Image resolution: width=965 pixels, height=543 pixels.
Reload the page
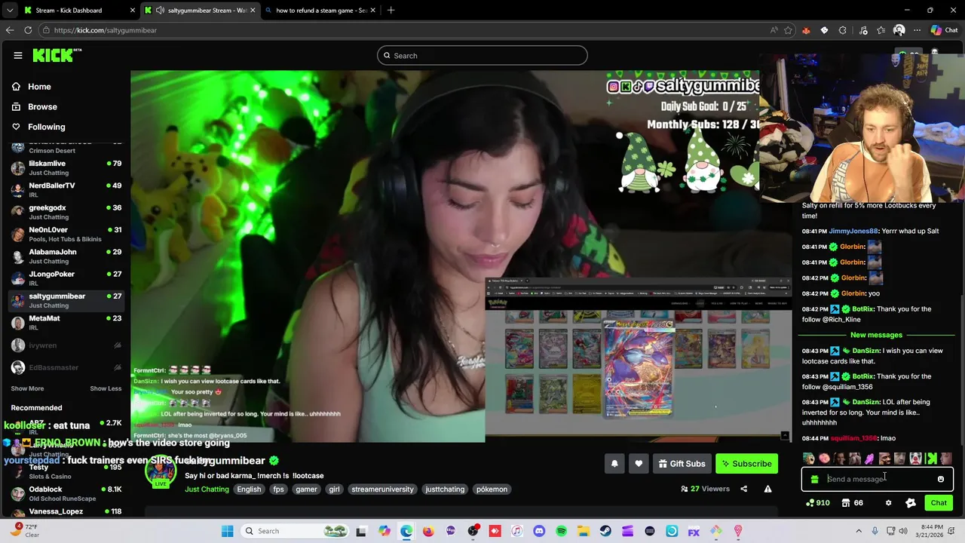(28, 30)
